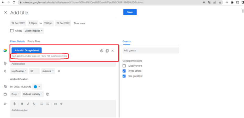
Task: Copy the Meet conference info icon
Action: (x=107, y=51)
